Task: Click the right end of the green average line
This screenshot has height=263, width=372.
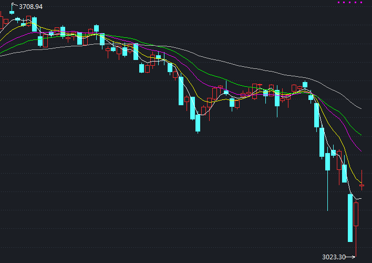Action: pyautogui.click(x=360, y=134)
